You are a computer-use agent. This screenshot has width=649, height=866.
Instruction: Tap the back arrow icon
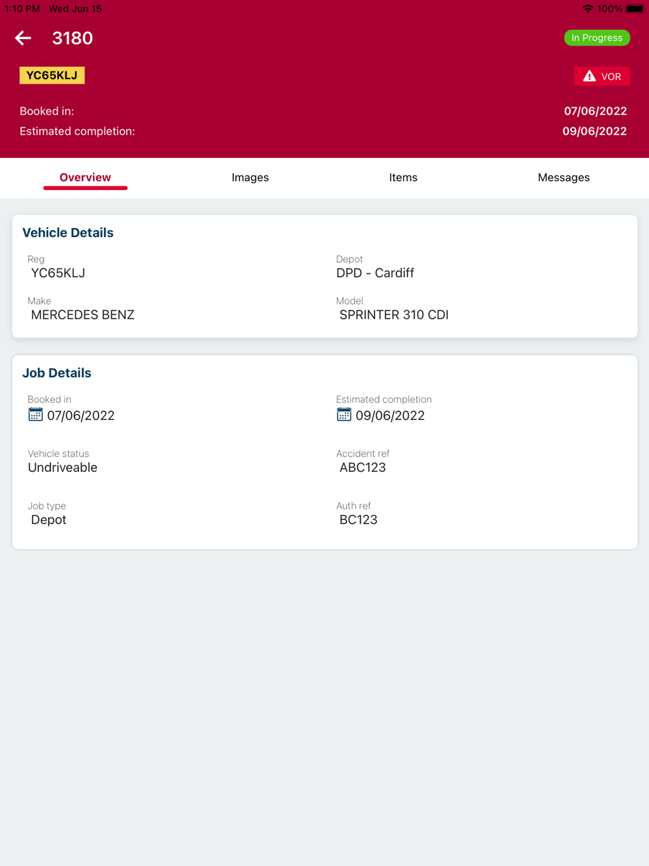pos(23,38)
